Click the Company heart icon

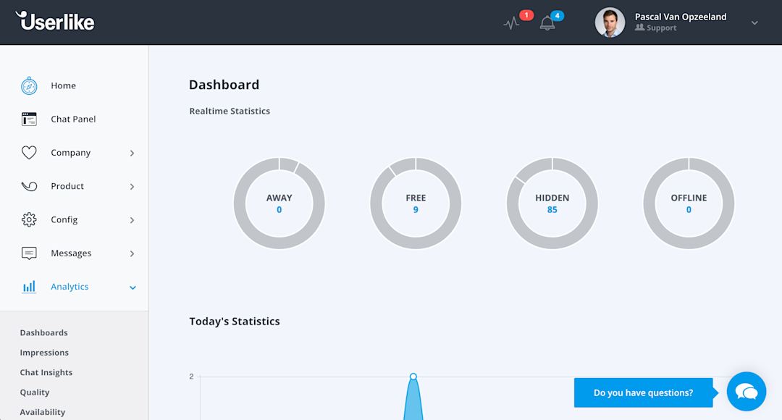click(29, 153)
